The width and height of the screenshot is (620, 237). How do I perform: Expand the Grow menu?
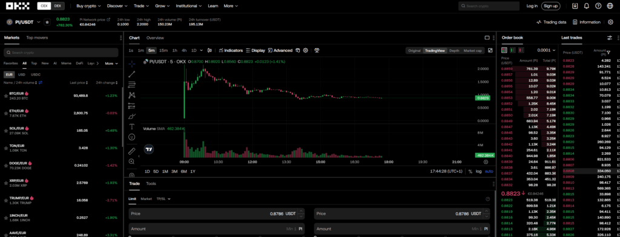(x=162, y=6)
